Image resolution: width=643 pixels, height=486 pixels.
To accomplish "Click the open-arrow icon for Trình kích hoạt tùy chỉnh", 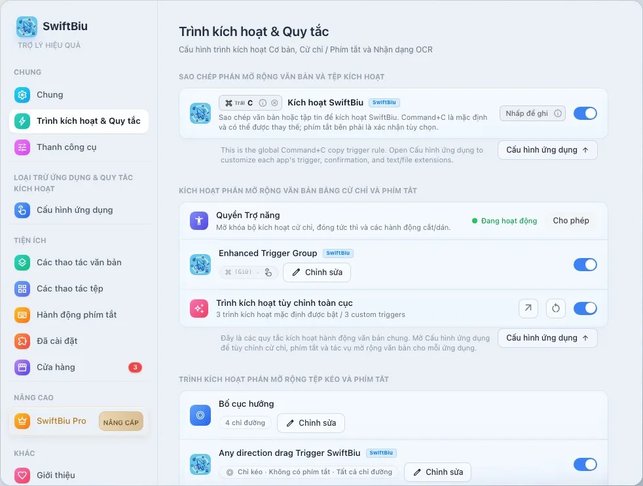I will click(528, 308).
